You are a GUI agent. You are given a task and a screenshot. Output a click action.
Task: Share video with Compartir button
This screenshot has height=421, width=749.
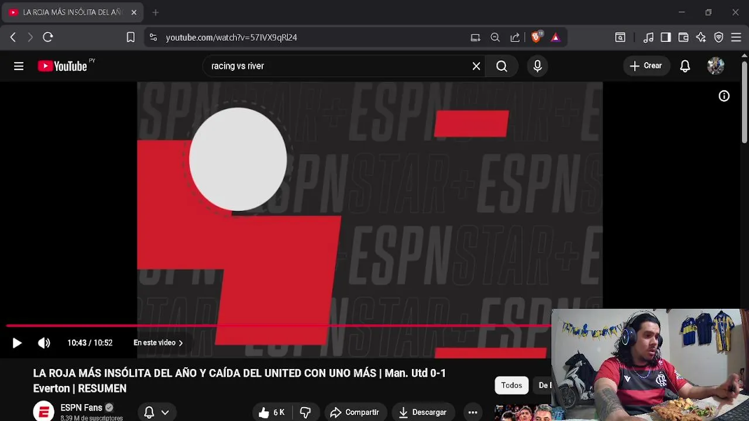[356, 412]
